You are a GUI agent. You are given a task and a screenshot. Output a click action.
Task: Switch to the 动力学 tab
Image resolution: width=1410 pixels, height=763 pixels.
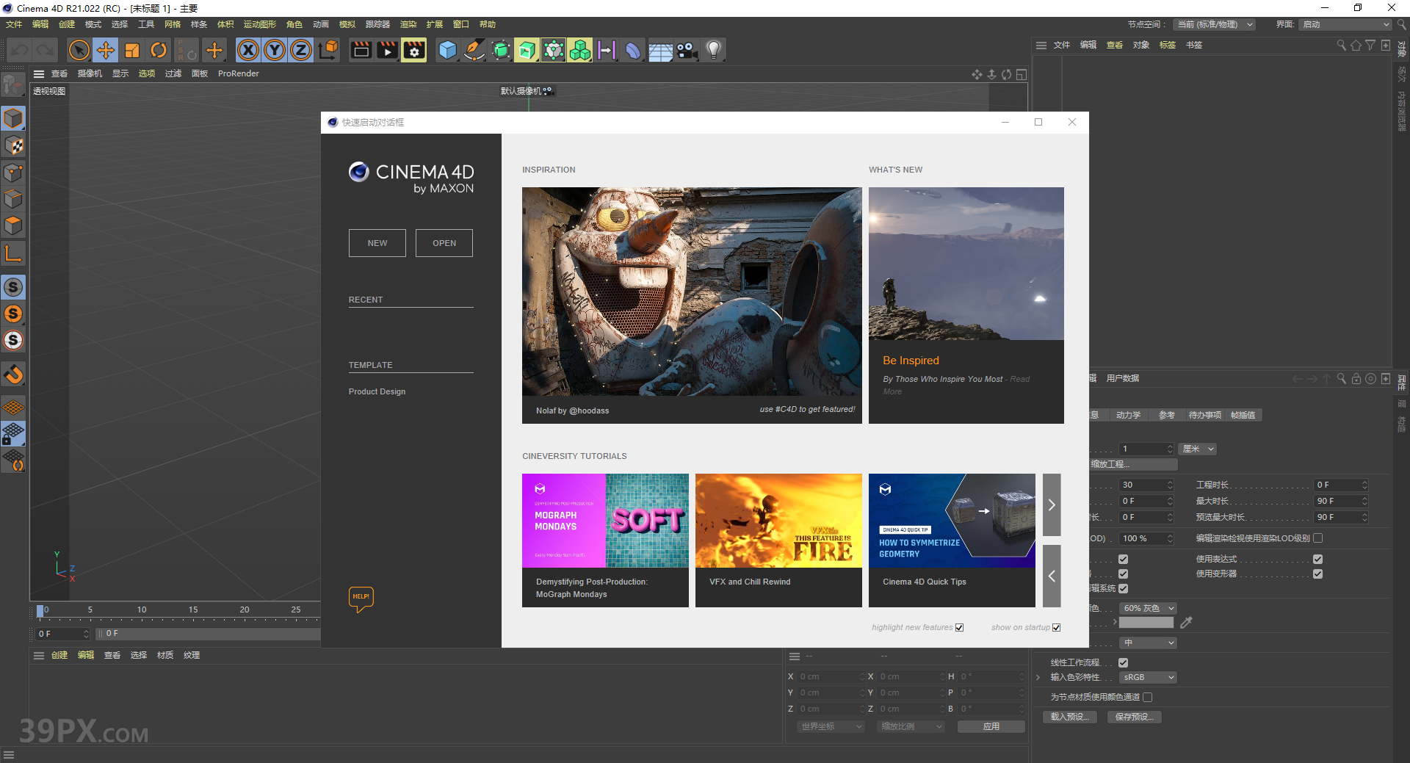pos(1128,415)
